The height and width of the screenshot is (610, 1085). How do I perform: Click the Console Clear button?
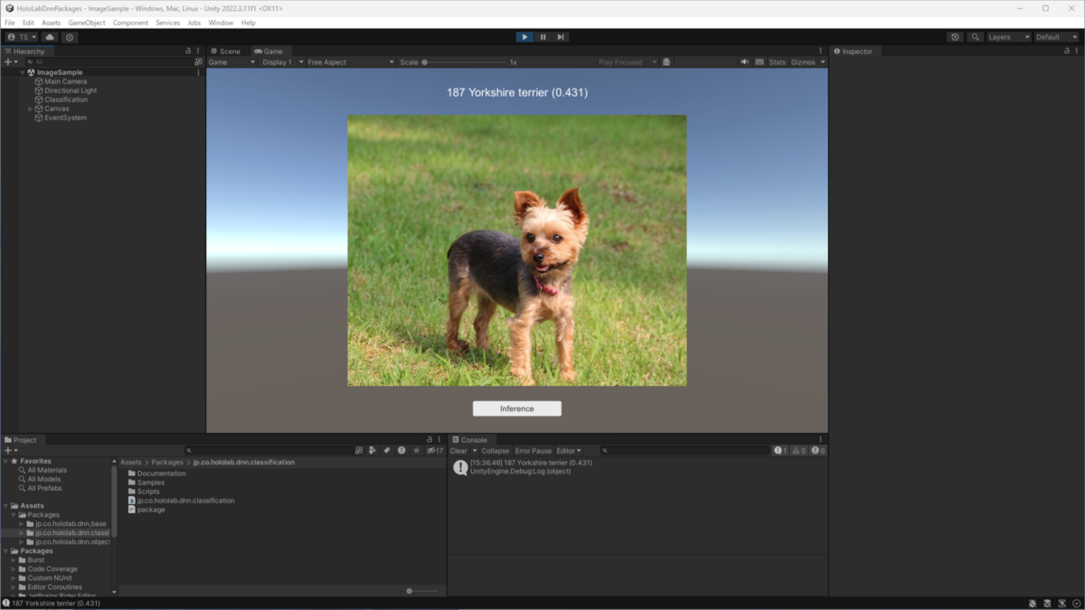click(x=458, y=450)
